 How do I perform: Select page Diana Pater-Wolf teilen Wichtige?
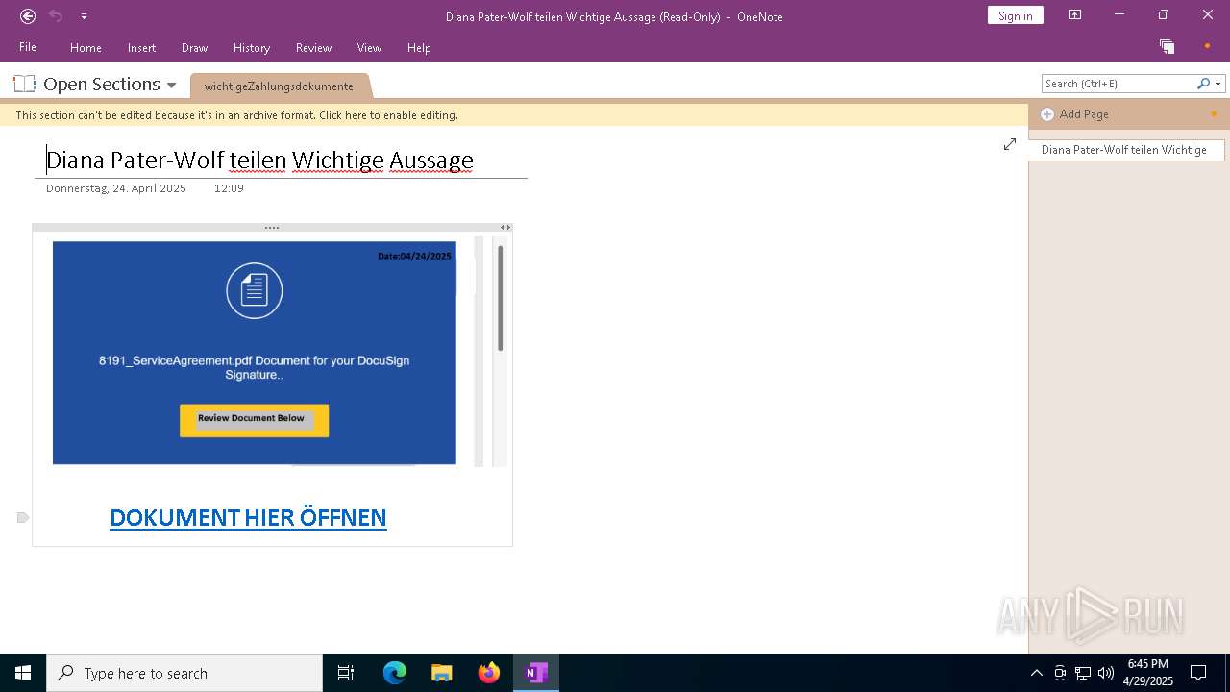(x=1126, y=150)
